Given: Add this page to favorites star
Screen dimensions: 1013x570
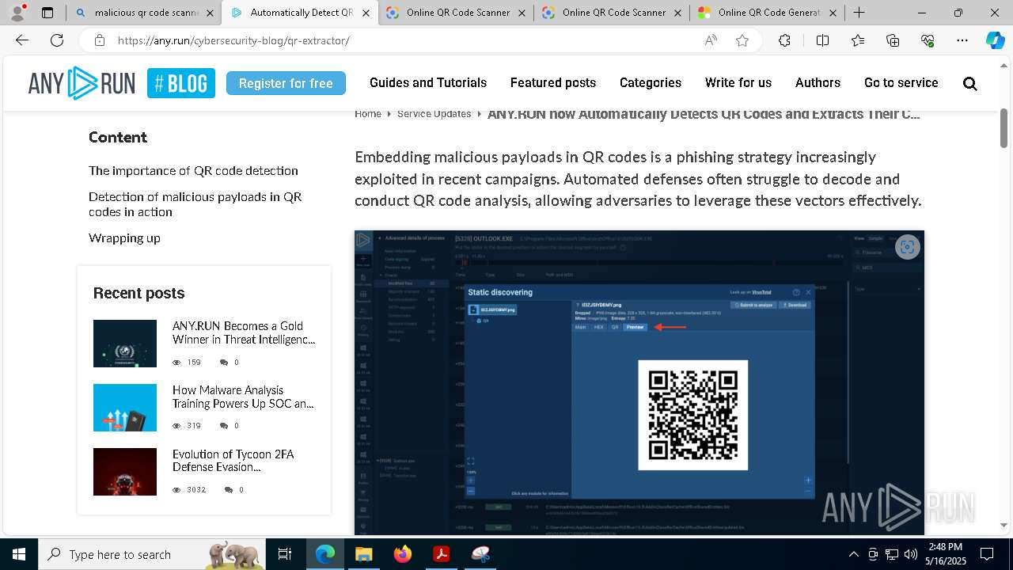Looking at the screenshot, I should click(742, 40).
